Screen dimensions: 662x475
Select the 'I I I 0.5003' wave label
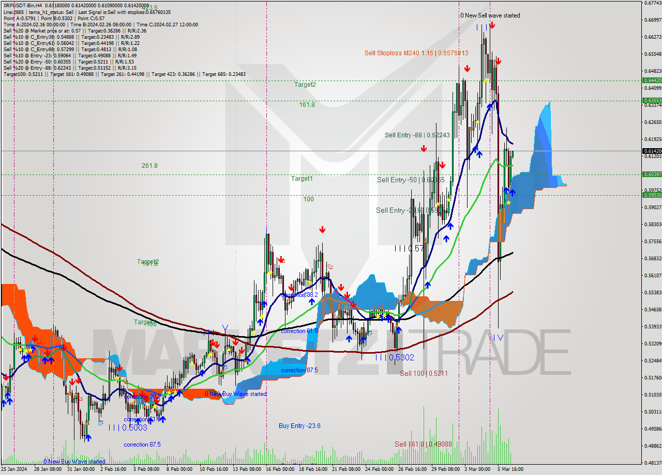pos(128,427)
